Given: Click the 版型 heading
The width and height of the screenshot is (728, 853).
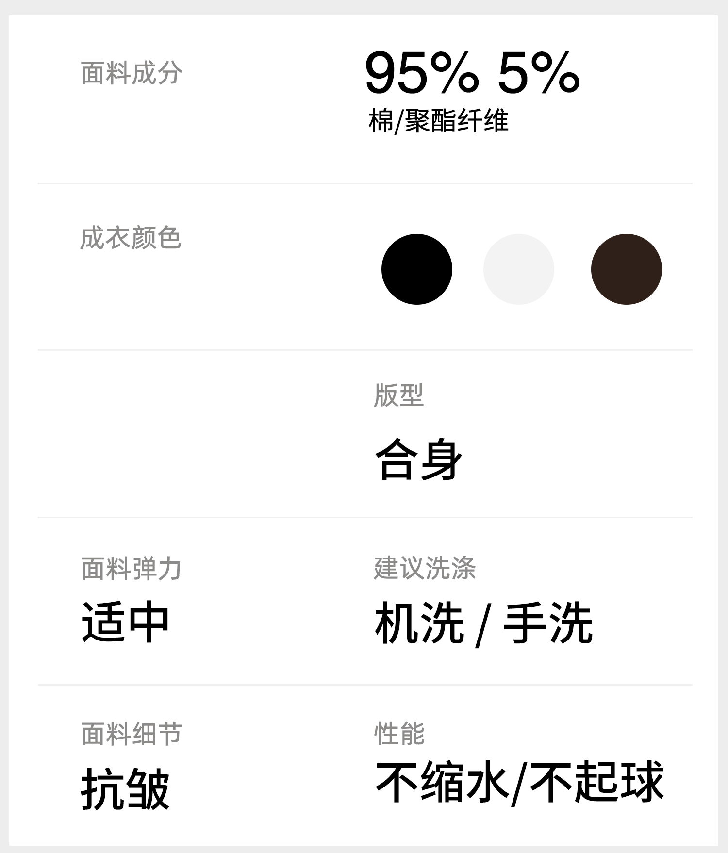Looking at the screenshot, I should click(x=398, y=395).
